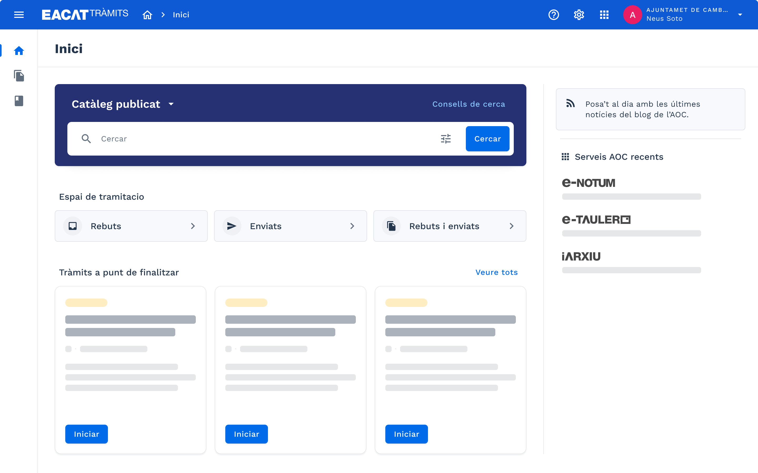Open the help question mark icon
This screenshot has height=473, width=758.
553,15
